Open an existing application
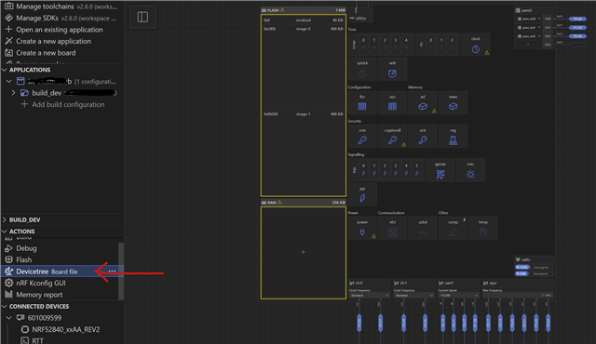This screenshot has height=344, width=596. tap(54, 30)
